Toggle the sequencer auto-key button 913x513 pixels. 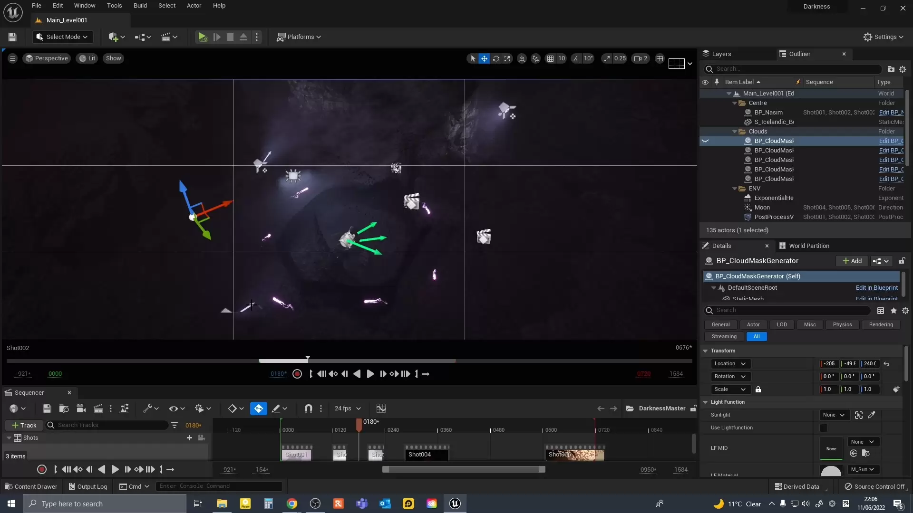(x=258, y=408)
